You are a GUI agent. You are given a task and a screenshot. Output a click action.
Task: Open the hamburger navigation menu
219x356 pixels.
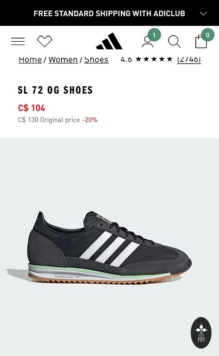pos(18,41)
